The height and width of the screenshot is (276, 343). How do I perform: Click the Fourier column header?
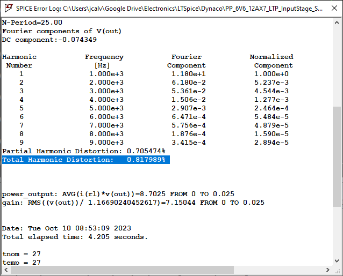coord(187,57)
